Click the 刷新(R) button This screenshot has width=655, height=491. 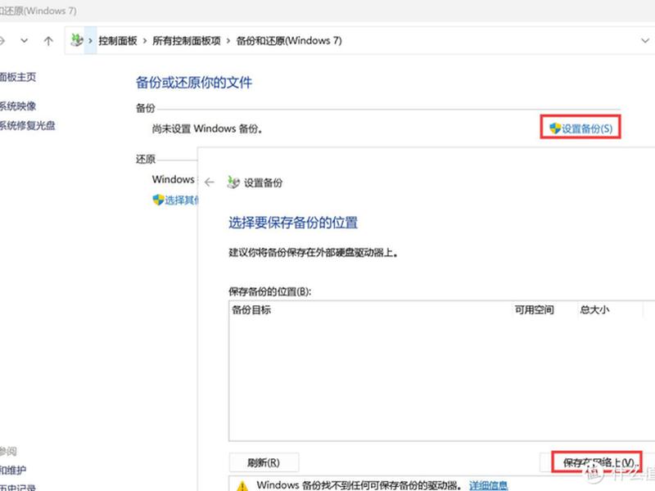(264, 462)
